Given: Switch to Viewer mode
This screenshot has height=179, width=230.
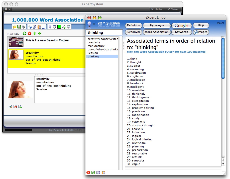Looking at the screenshot, I should (x=173, y=9).
